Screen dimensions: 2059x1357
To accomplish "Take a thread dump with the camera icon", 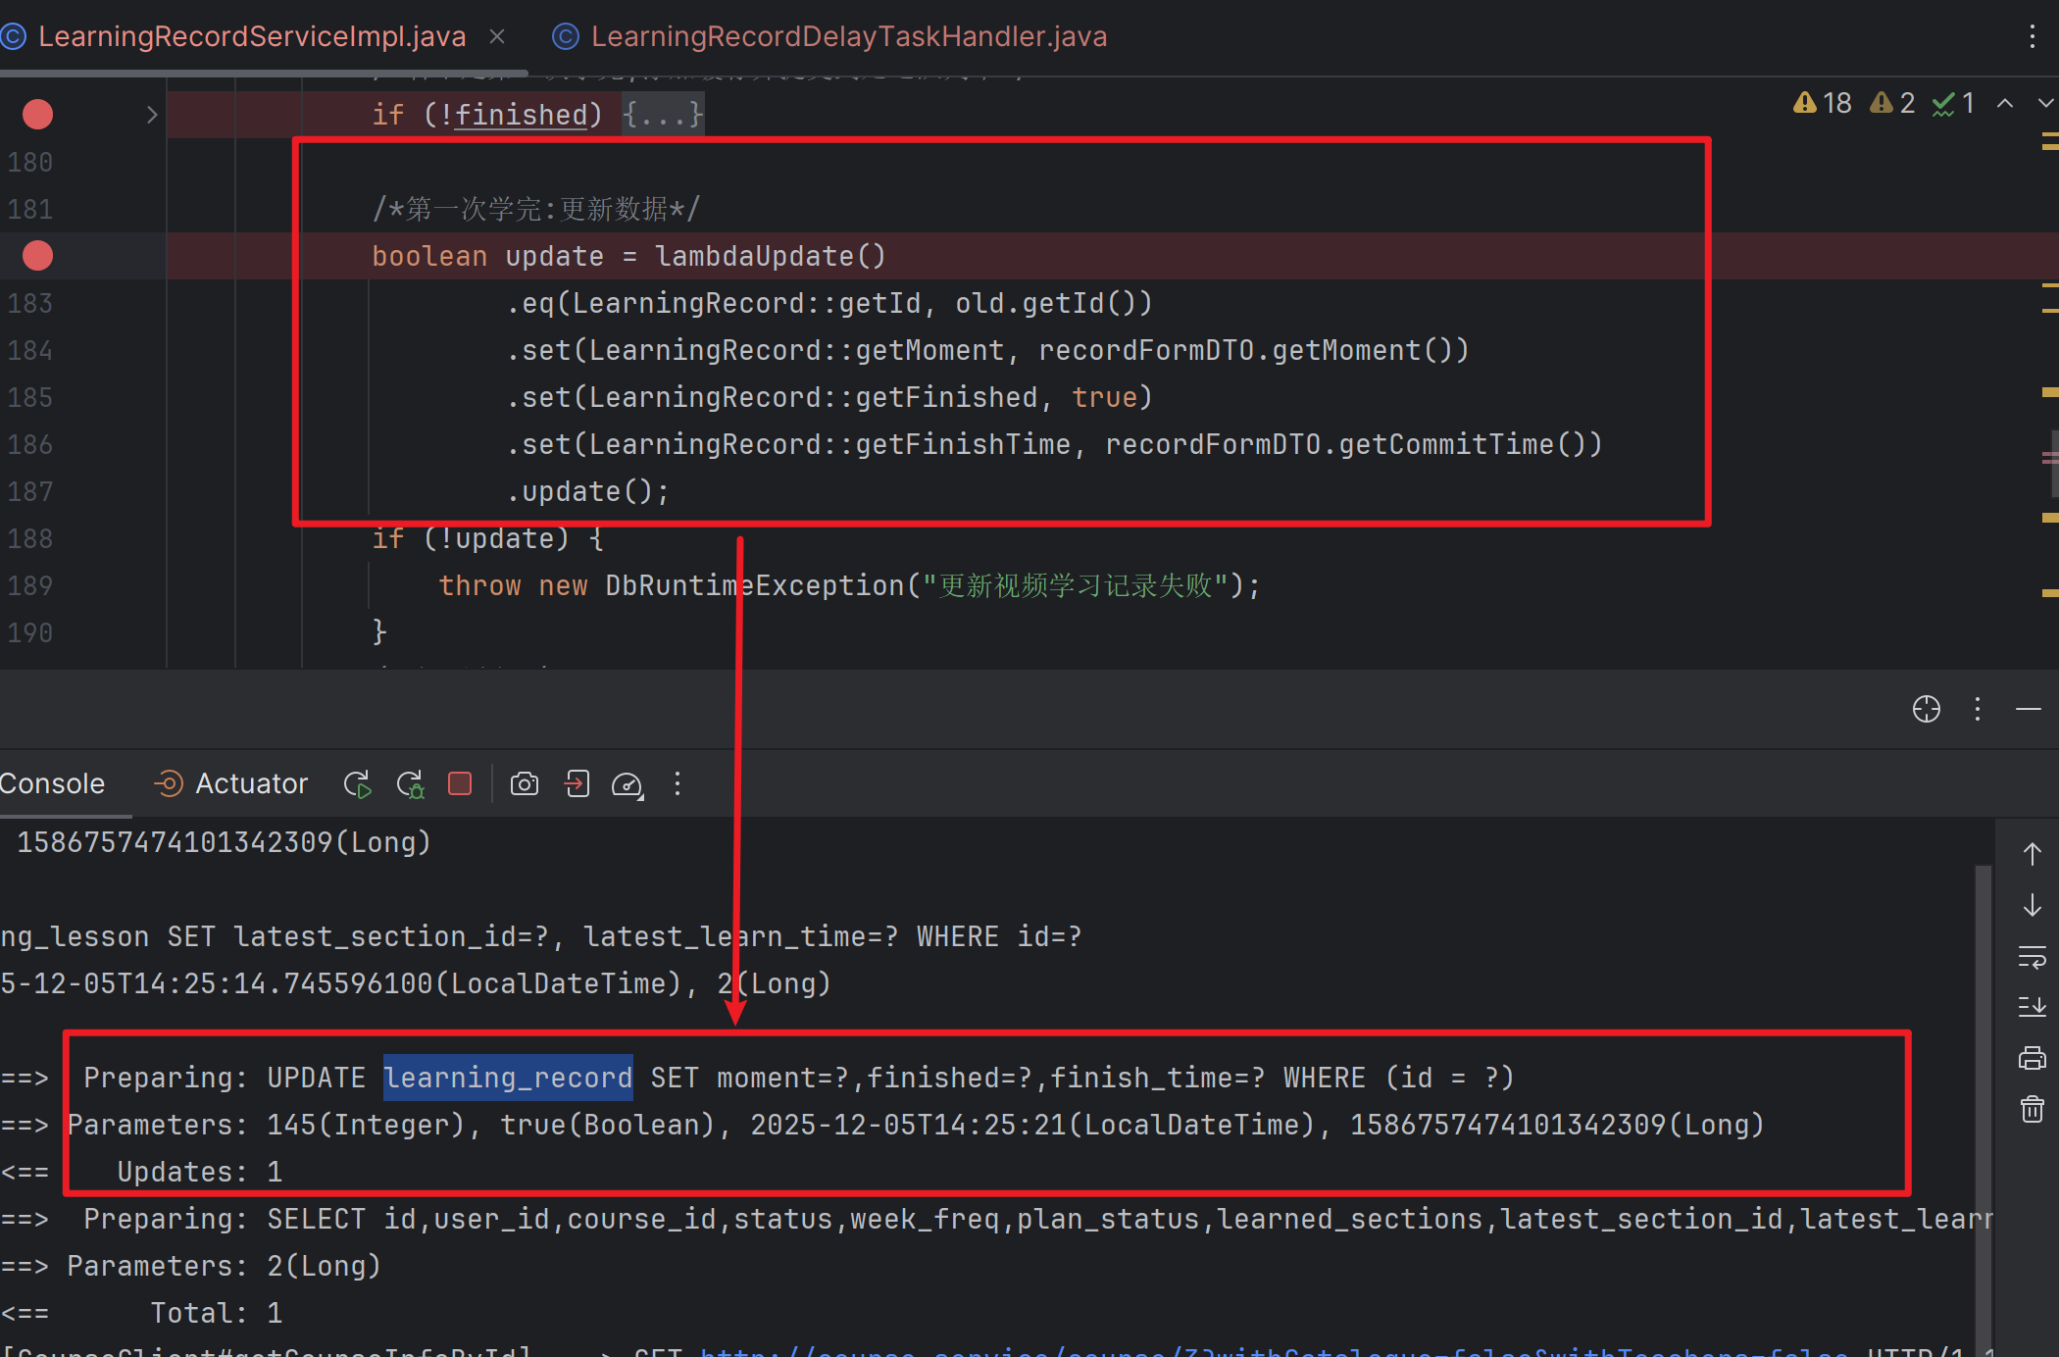I will pyautogui.click(x=525, y=784).
